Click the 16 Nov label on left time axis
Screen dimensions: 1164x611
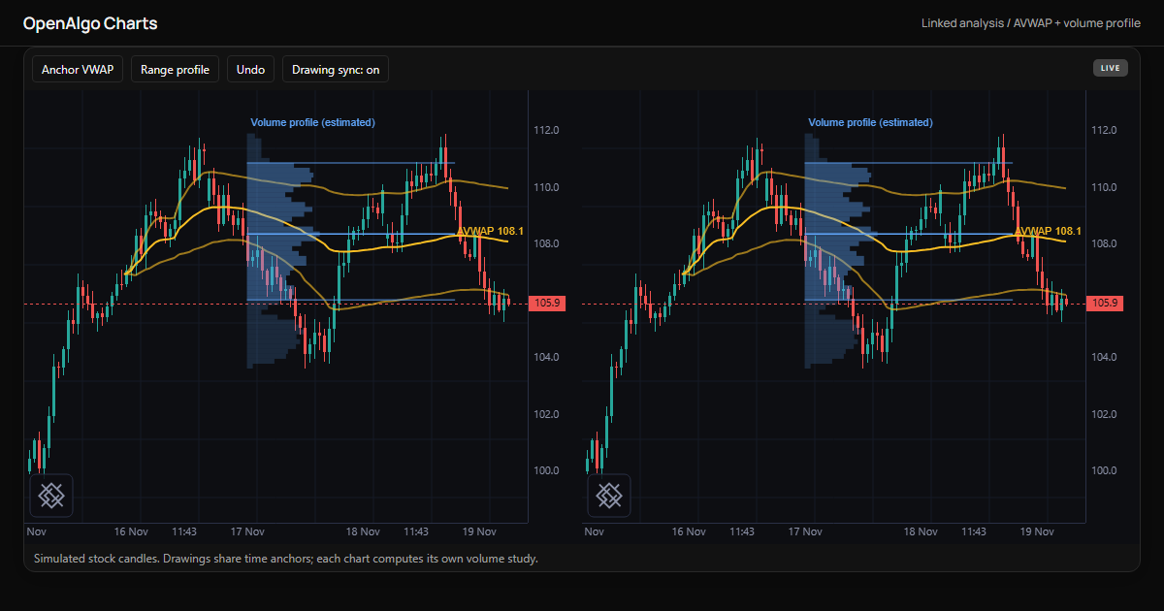coord(131,531)
